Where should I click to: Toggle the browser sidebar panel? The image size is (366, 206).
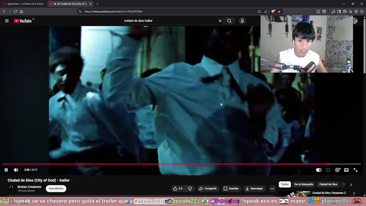[x=339, y=11]
